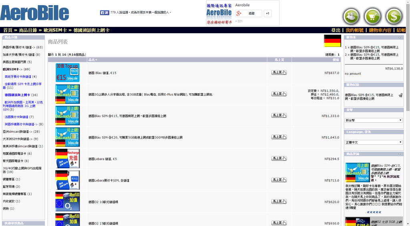Viewport: 410px width, 226px height.
Task: Open product link 德國Lebara預付卡SIM, 含儲值
Action: (109, 180)
